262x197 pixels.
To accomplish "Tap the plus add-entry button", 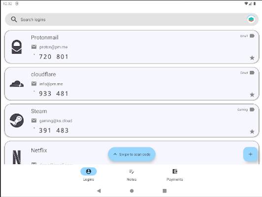I will (250, 154).
